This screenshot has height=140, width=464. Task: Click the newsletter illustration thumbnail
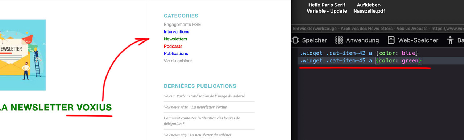tap(23, 55)
